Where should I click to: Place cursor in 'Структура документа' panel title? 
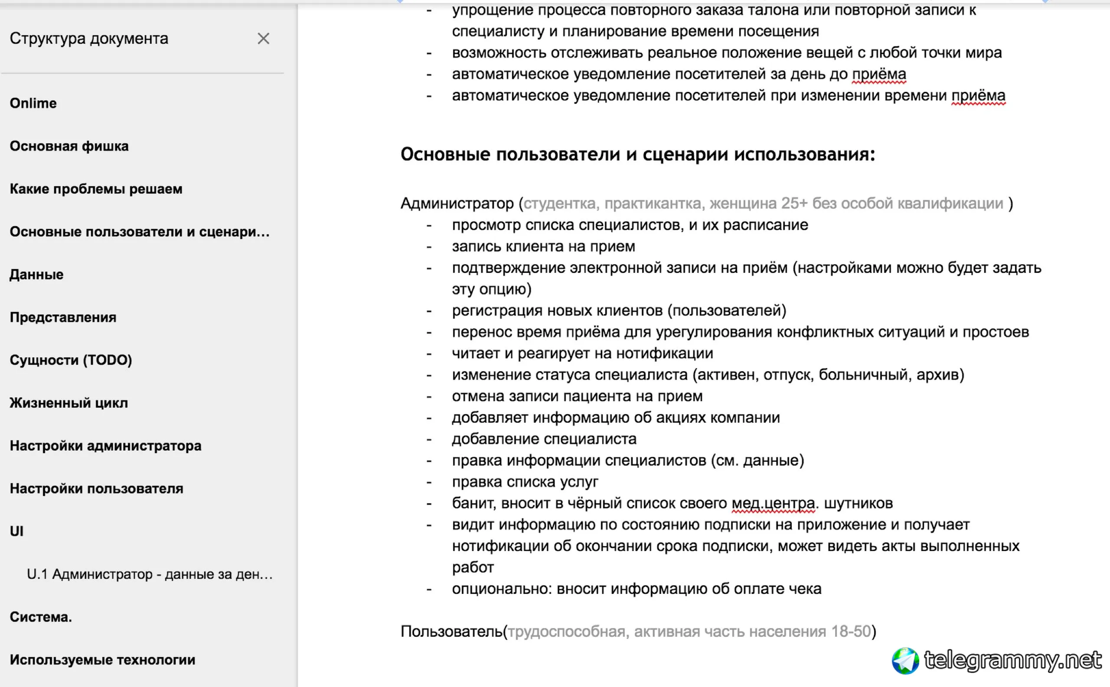[x=89, y=39]
